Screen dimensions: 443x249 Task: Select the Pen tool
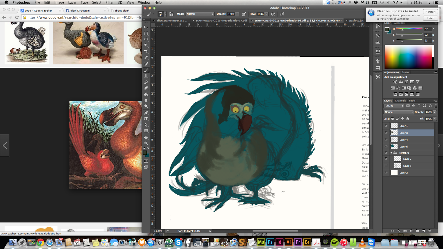tap(146, 113)
